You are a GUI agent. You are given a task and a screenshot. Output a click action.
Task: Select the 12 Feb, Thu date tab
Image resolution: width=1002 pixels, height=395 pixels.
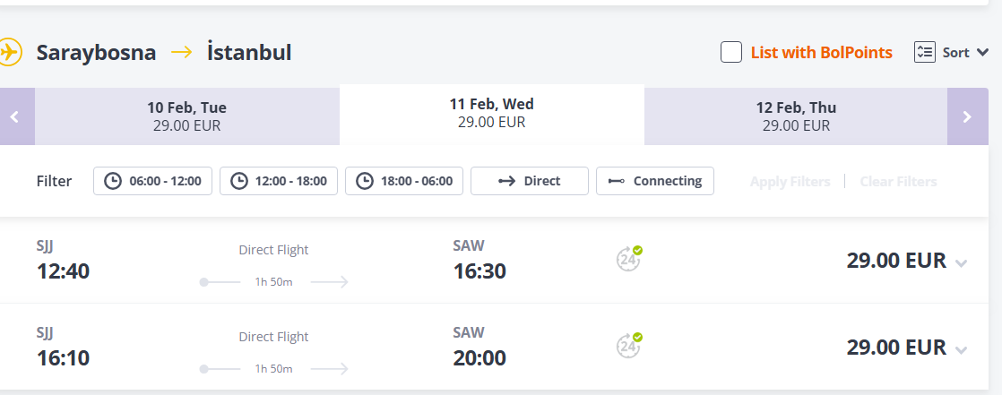pos(796,116)
